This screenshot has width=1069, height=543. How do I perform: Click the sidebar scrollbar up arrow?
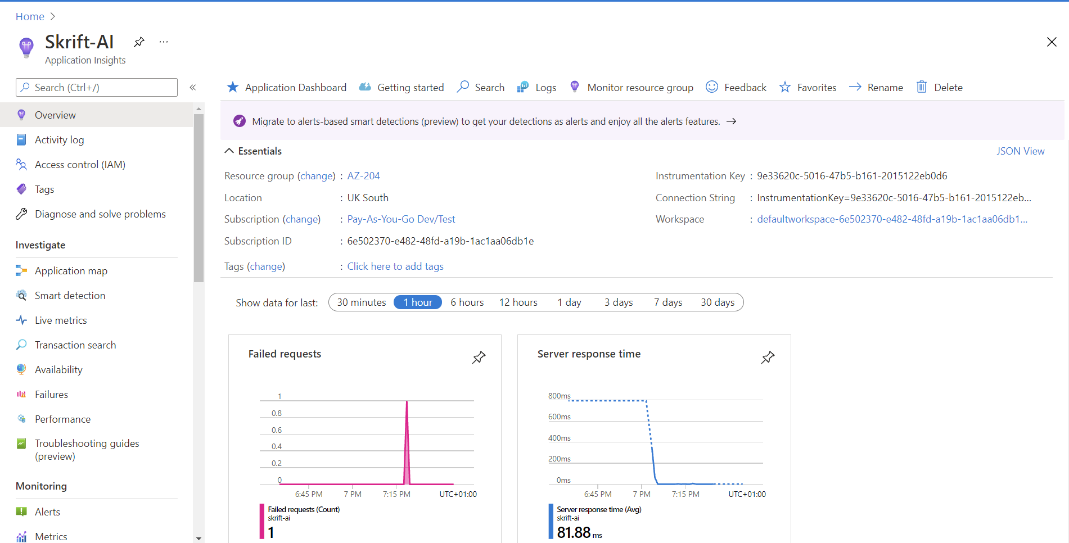[x=199, y=108]
